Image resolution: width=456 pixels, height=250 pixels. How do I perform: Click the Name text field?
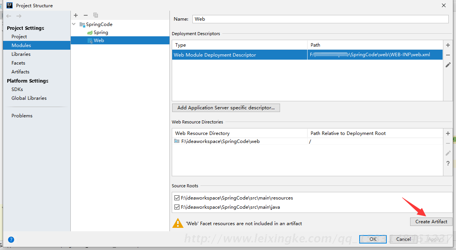click(x=320, y=19)
